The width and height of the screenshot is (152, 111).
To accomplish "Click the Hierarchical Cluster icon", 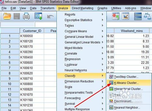I will click(x=111, y=89).
